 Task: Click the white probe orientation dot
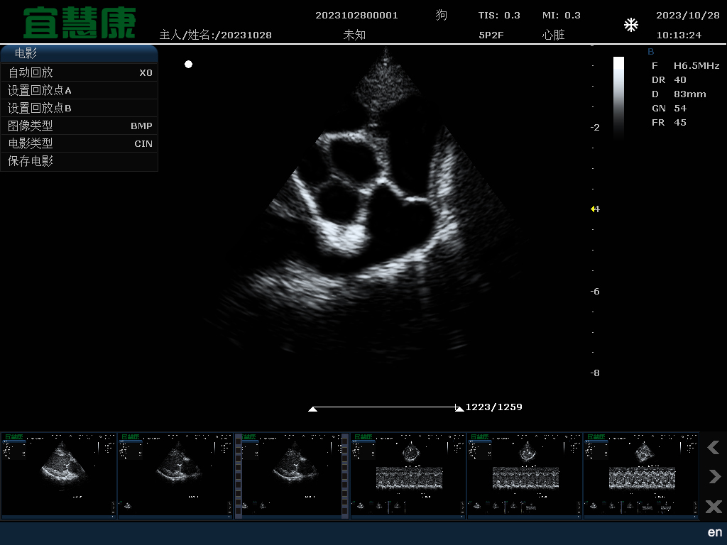tap(188, 65)
